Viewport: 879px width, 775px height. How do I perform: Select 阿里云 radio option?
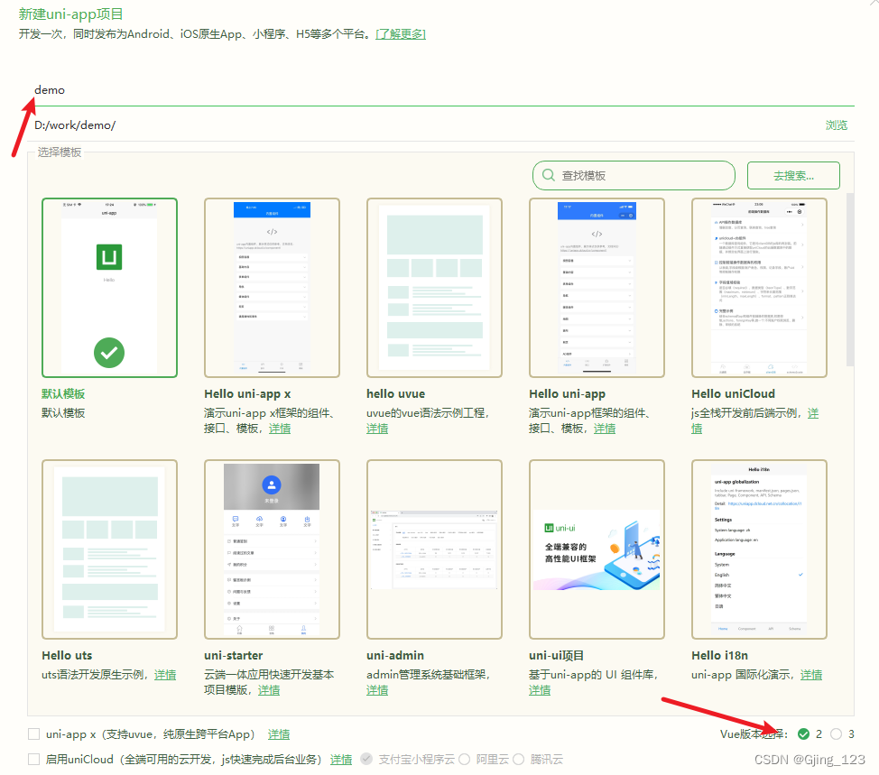click(x=464, y=760)
